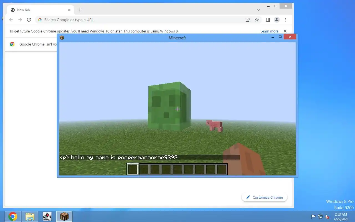Image resolution: width=355 pixels, height=222 pixels.
Task: Open File Explorer from the taskbar
Action: pos(30,216)
